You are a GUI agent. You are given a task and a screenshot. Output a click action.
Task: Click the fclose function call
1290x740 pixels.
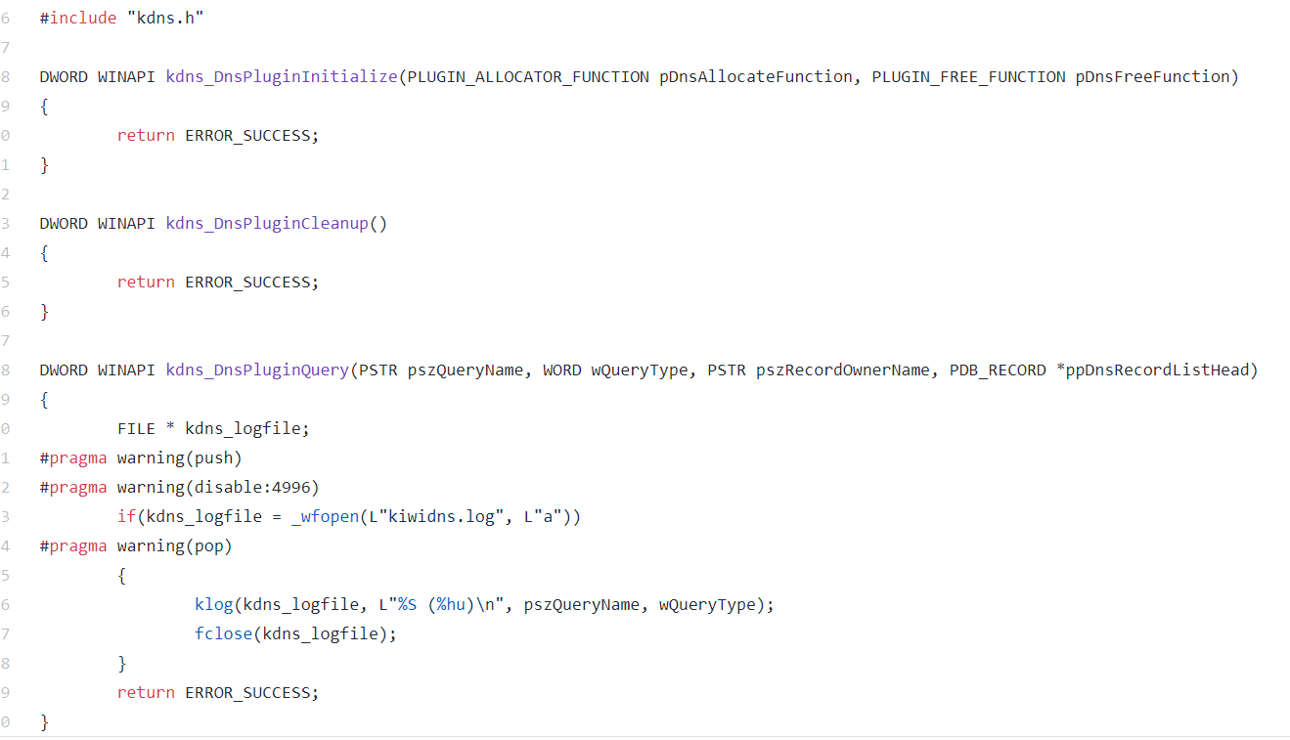[x=223, y=633]
